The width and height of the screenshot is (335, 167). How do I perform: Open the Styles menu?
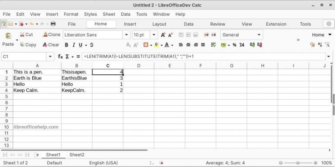pos(90,14)
